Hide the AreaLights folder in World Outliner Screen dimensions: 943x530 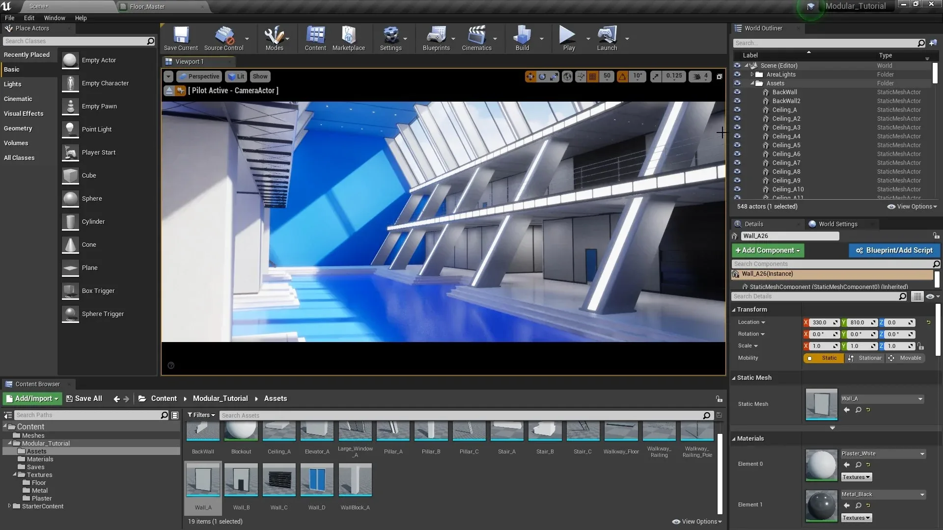[x=737, y=74]
